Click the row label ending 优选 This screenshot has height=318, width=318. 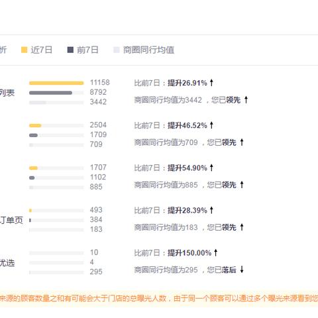click(x=7, y=263)
